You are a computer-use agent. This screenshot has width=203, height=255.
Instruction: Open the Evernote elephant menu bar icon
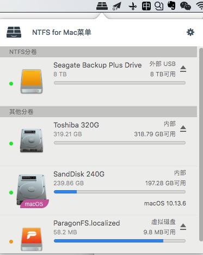point(171,5)
